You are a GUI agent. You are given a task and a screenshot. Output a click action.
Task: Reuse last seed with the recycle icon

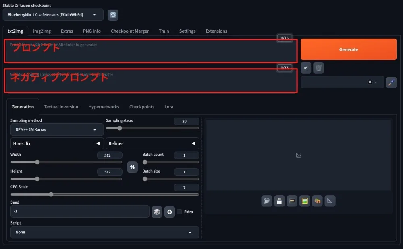[170, 212]
